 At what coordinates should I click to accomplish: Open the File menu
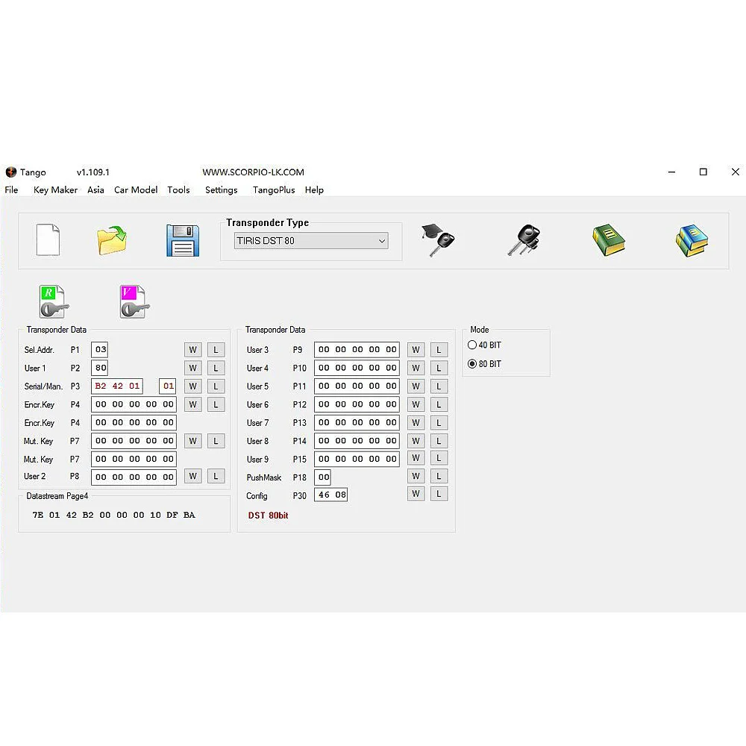[x=11, y=189]
